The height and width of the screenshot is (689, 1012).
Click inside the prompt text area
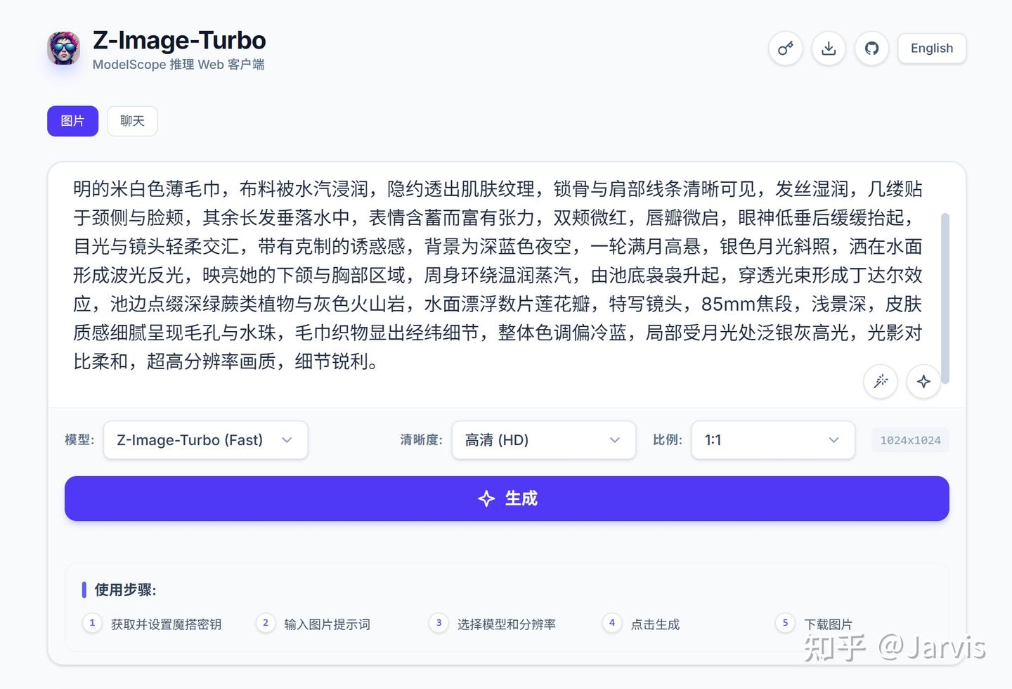492,274
